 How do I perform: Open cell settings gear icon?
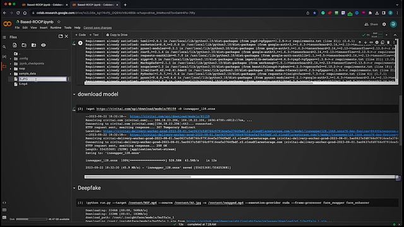377,42
